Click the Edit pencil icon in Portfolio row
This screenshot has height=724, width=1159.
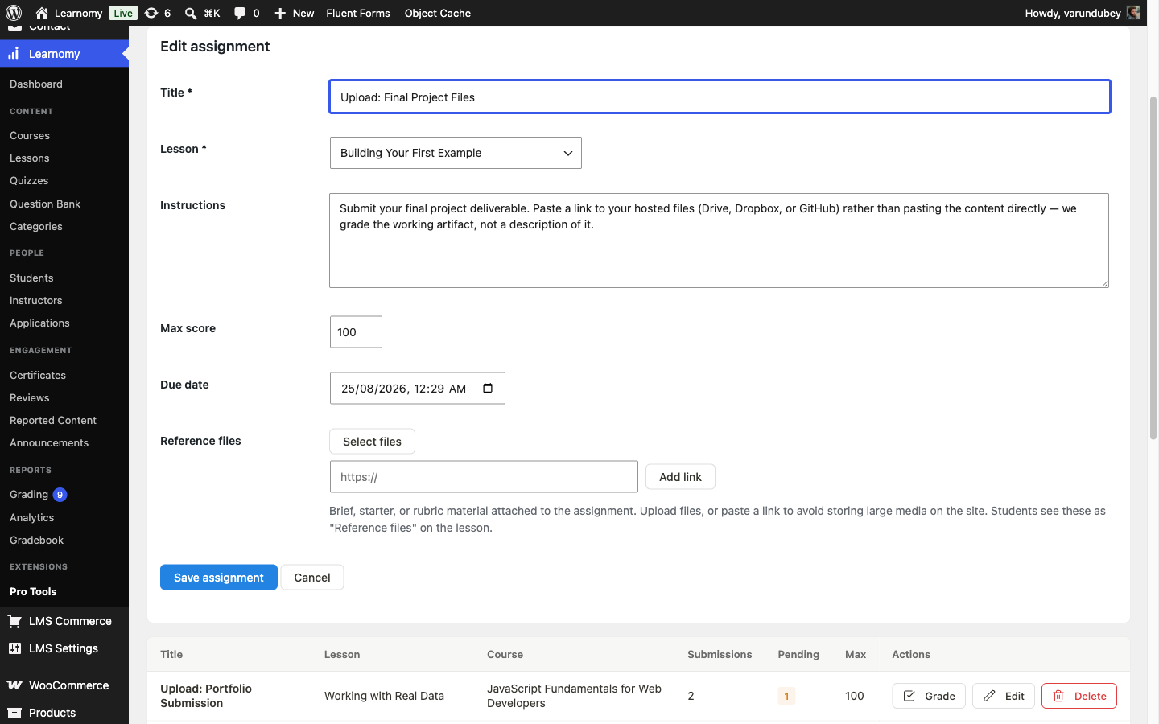tap(989, 696)
